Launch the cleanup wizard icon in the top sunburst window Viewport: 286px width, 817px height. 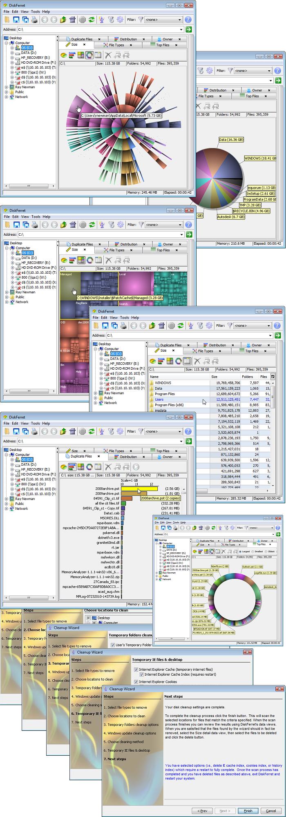[x=102, y=20]
